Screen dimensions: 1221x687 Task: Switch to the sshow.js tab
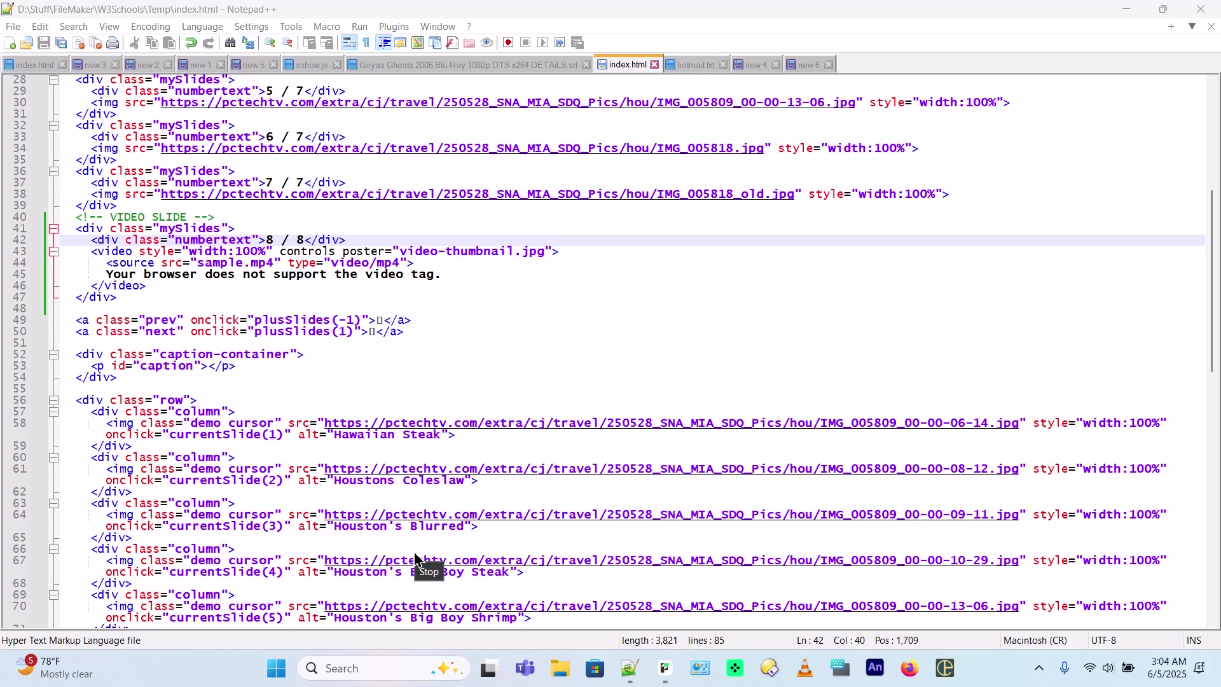[312, 65]
